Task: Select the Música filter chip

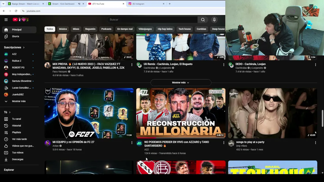Action: [63, 29]
